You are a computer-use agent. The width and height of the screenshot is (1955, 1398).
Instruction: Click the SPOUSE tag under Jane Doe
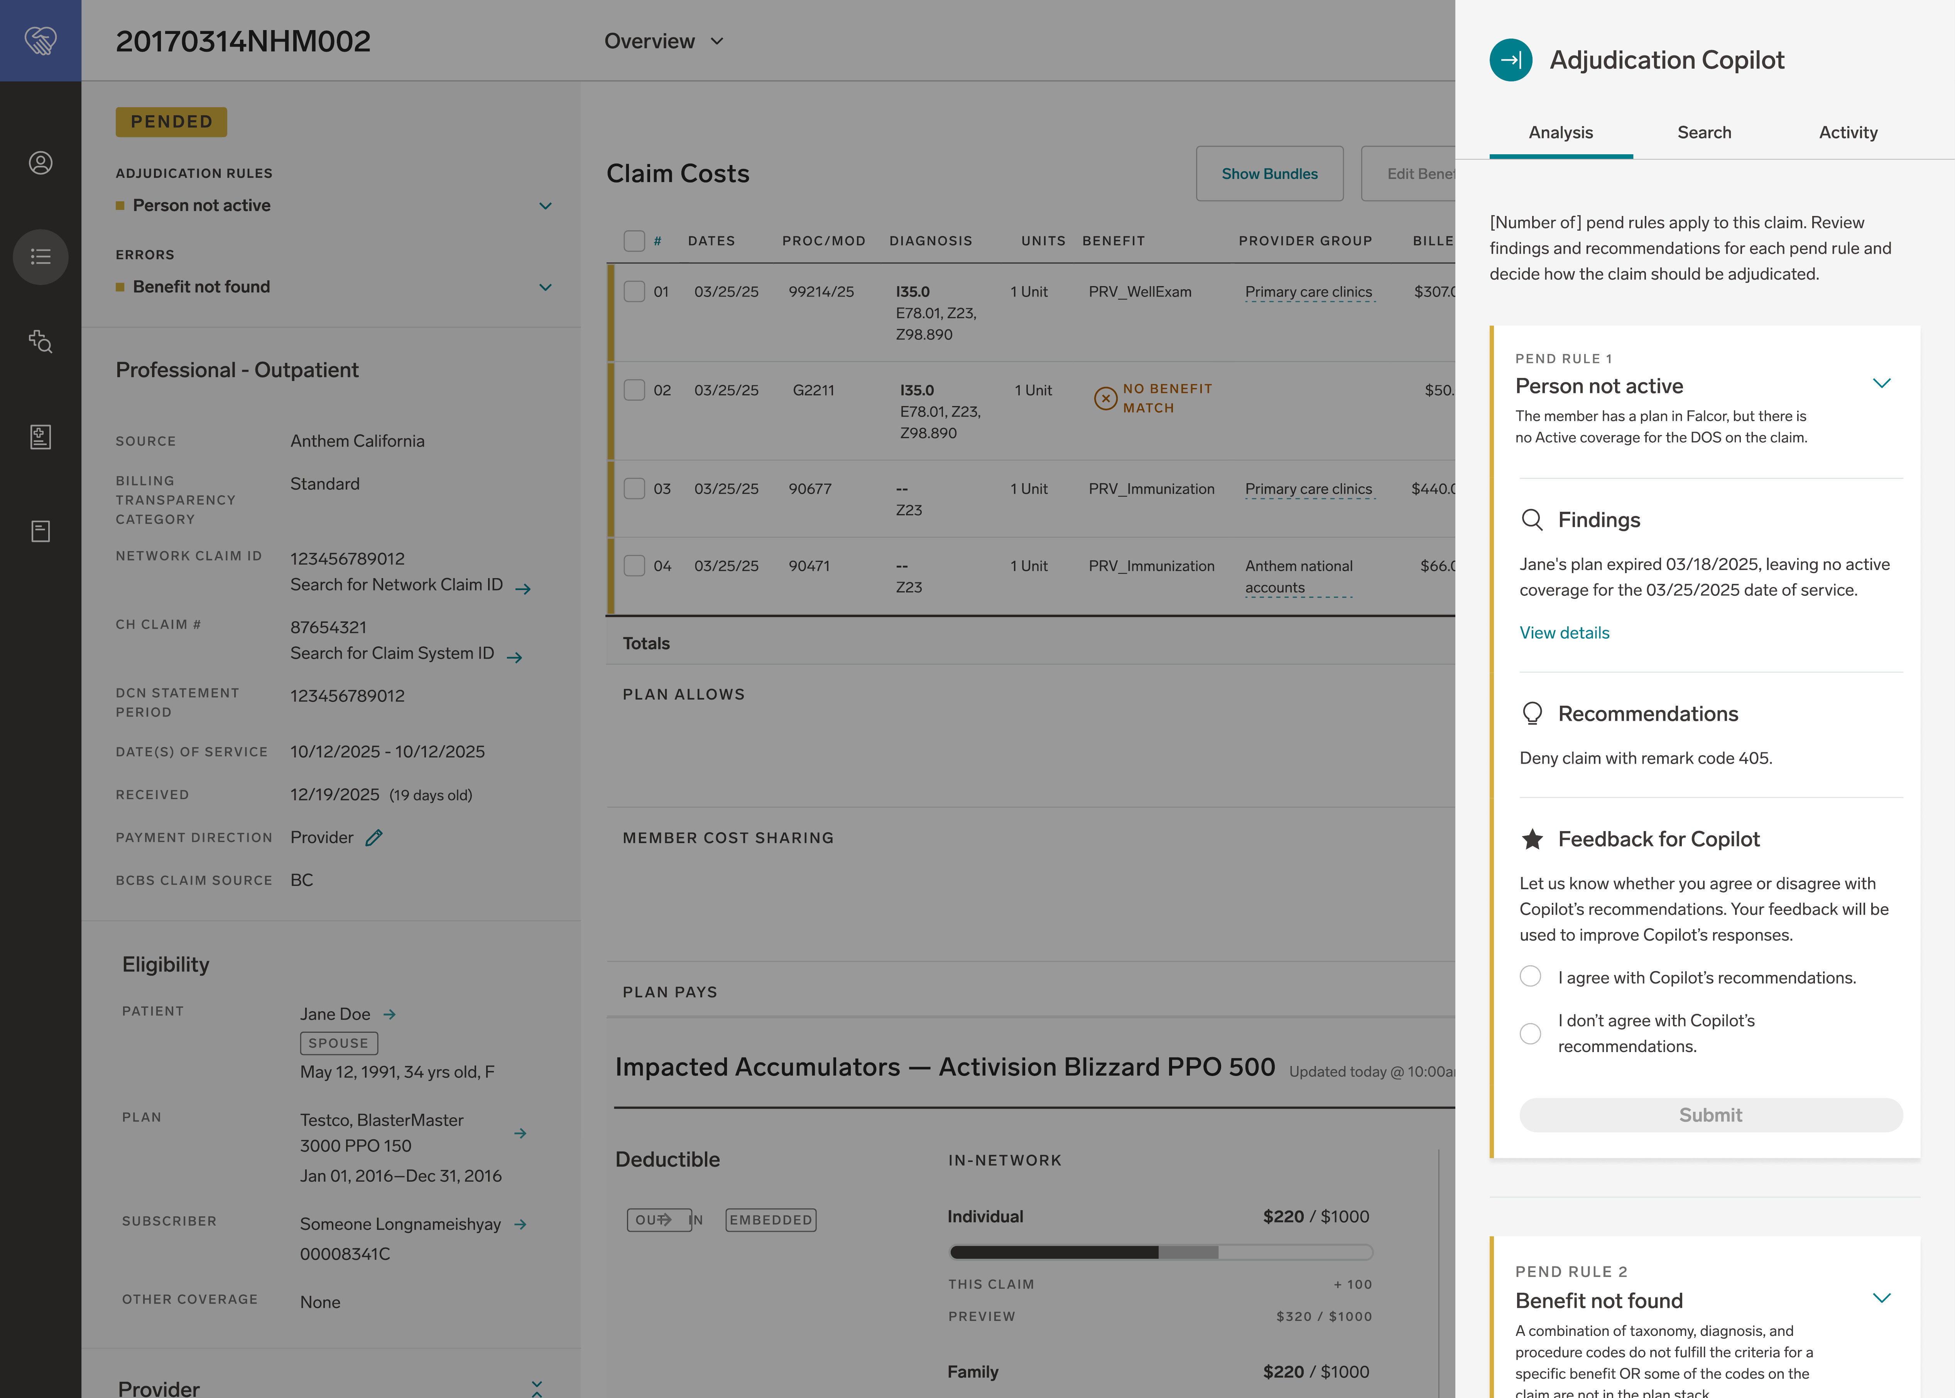tap(338, 1042)
